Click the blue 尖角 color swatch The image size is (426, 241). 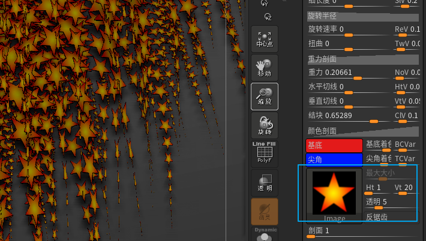(x=334, y=159)
